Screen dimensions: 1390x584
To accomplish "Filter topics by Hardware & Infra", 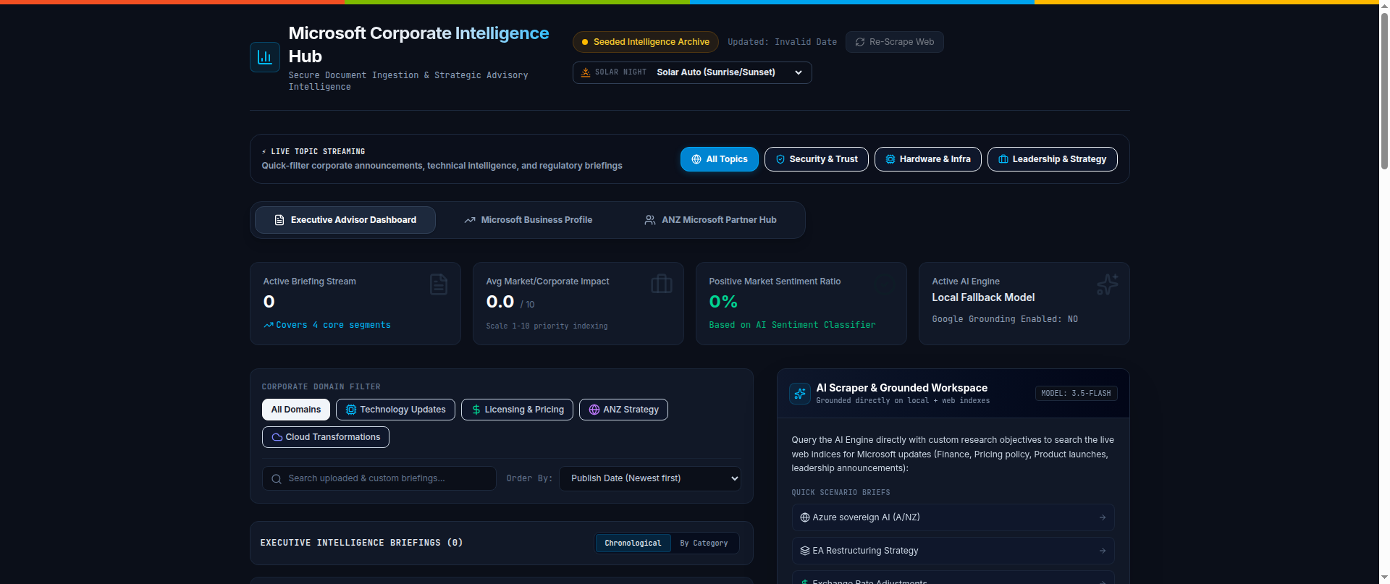I will [x=928, y=159].
